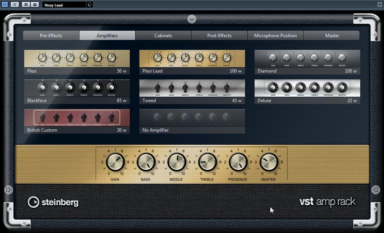
Task: Select the British Custom 30 w amplifier
Action: coord(77,121)
